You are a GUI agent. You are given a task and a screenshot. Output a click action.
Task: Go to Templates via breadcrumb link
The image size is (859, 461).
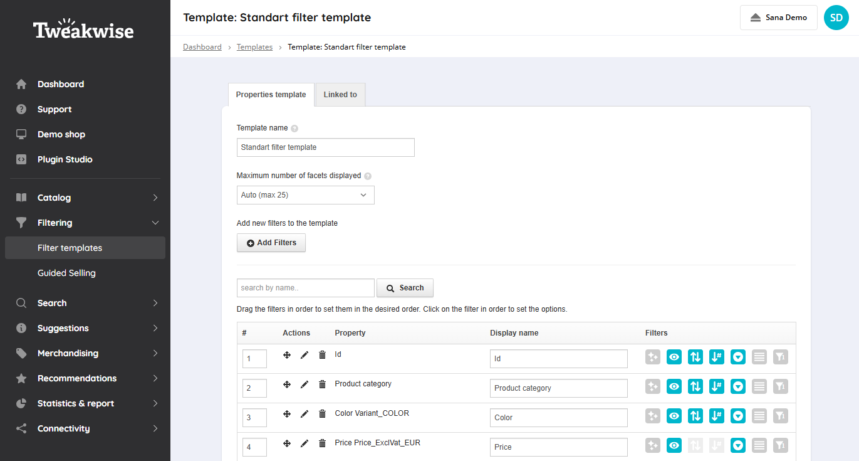(x=254, y=47)
